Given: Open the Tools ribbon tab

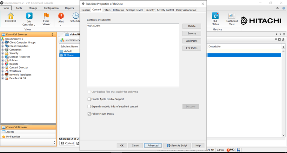Looking at the screenshot, I should point(19,8).
